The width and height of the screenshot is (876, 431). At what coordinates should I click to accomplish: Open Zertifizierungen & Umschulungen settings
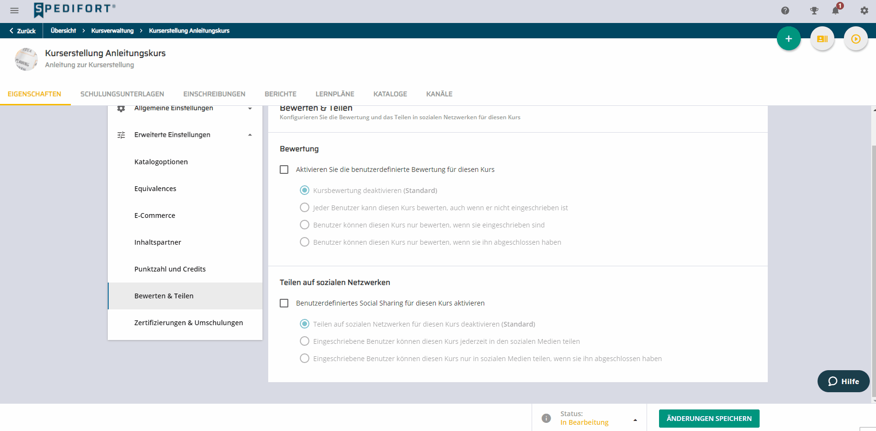[185, 323]
